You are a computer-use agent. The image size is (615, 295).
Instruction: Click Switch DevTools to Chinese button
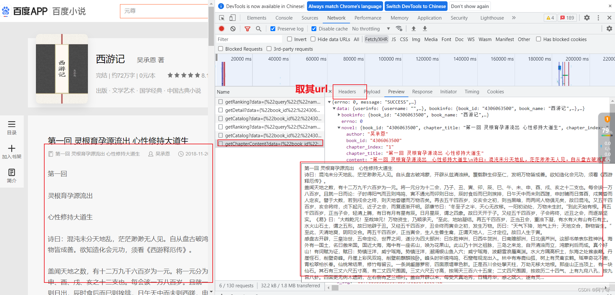[416, 6]
